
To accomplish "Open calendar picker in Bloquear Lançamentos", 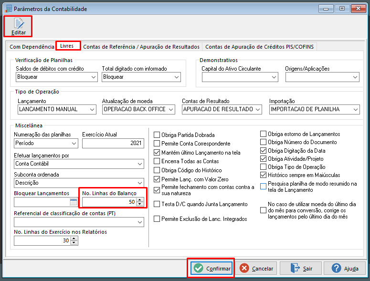I will 74,202.
